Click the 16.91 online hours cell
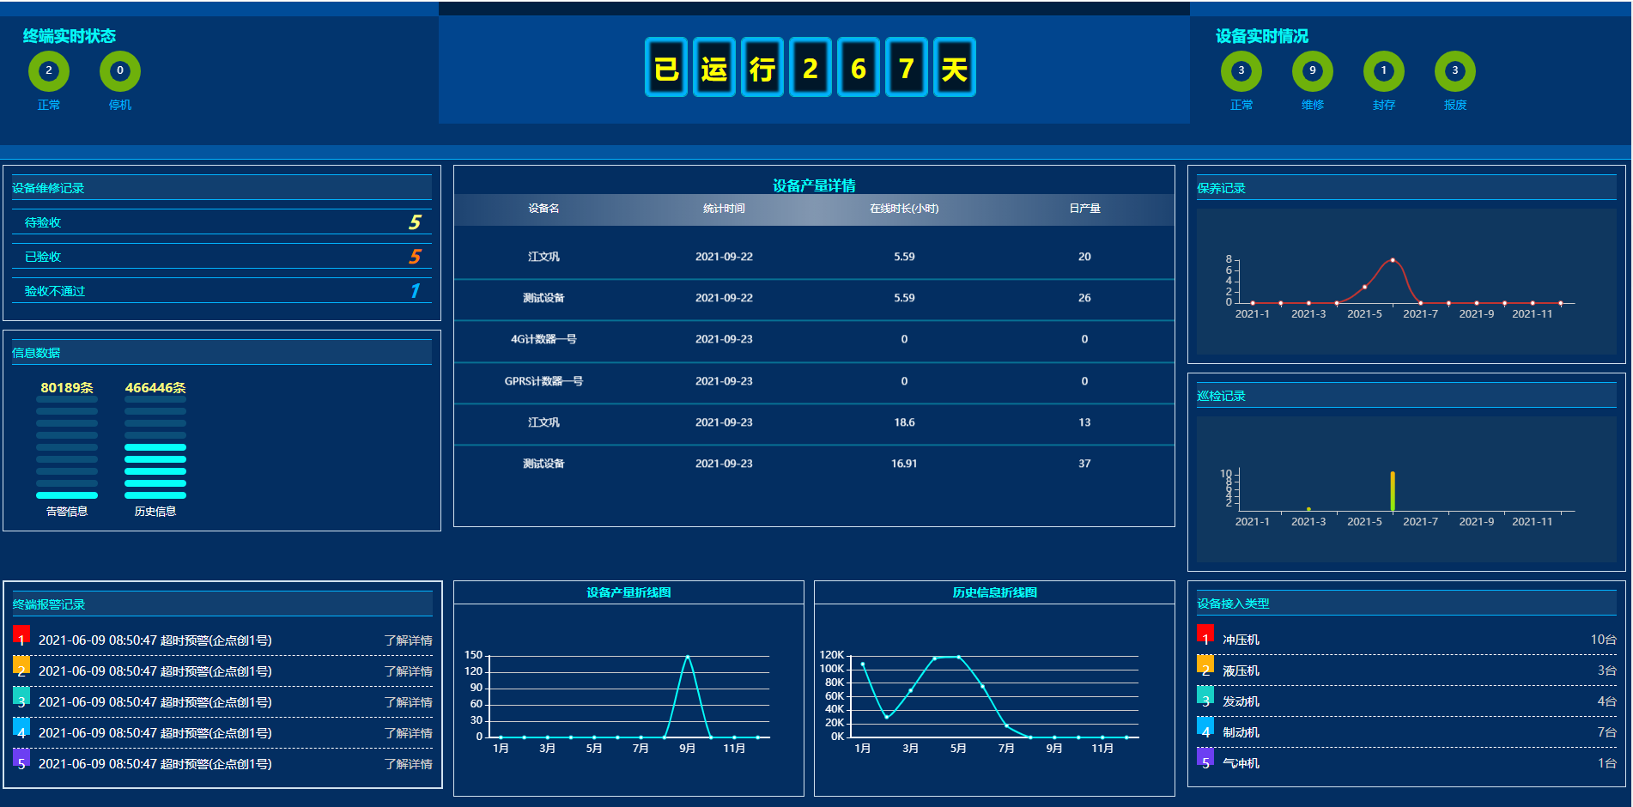This screenshot has height=807, width=1633. pyautogui.click(x=904, y=464)
